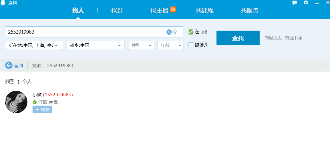Click the 查找 search button
The width and height of the screenshot is (330, 143).
coord(238,38)
